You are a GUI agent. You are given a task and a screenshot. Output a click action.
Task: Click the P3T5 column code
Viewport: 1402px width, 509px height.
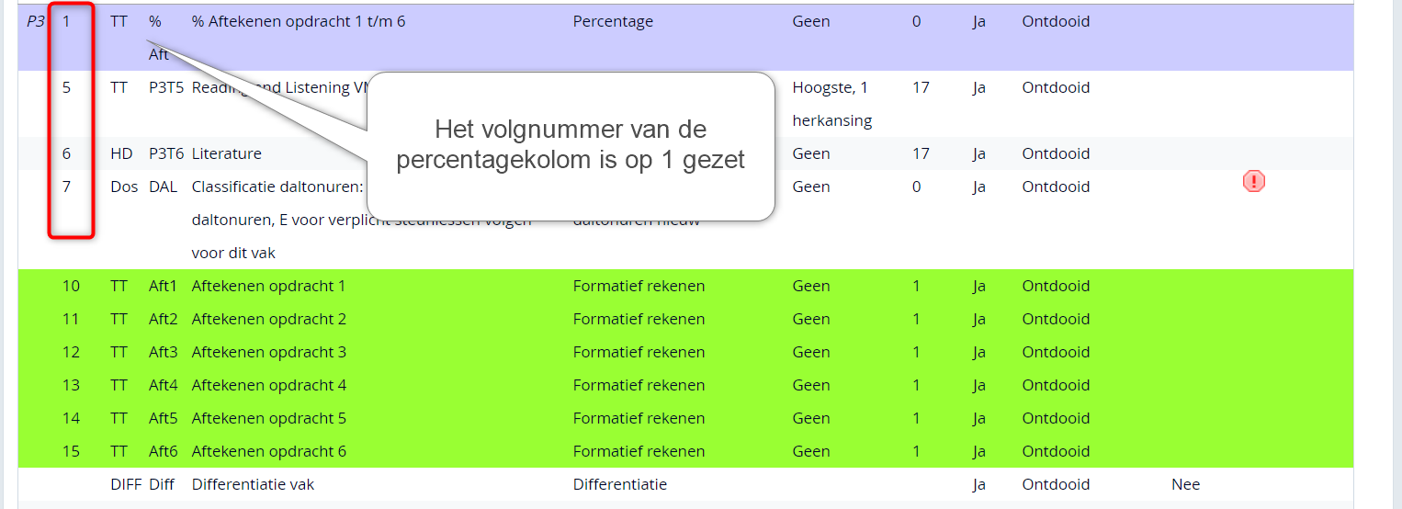pos(166,87)
